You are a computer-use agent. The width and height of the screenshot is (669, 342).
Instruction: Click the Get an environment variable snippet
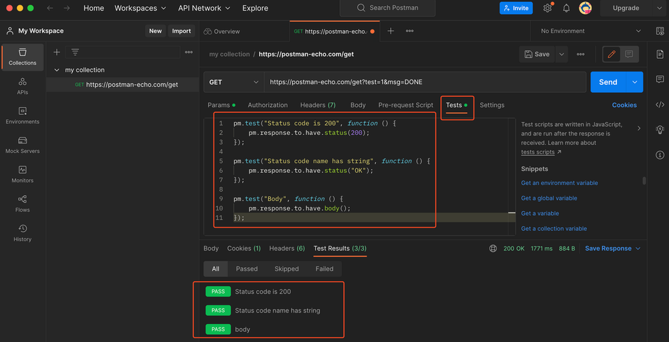pyautogui.click(x=559, y=183)
